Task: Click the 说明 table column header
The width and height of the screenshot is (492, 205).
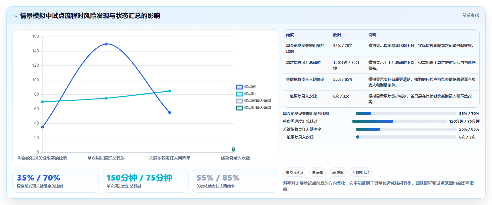Action: click(x=372, y=35)
